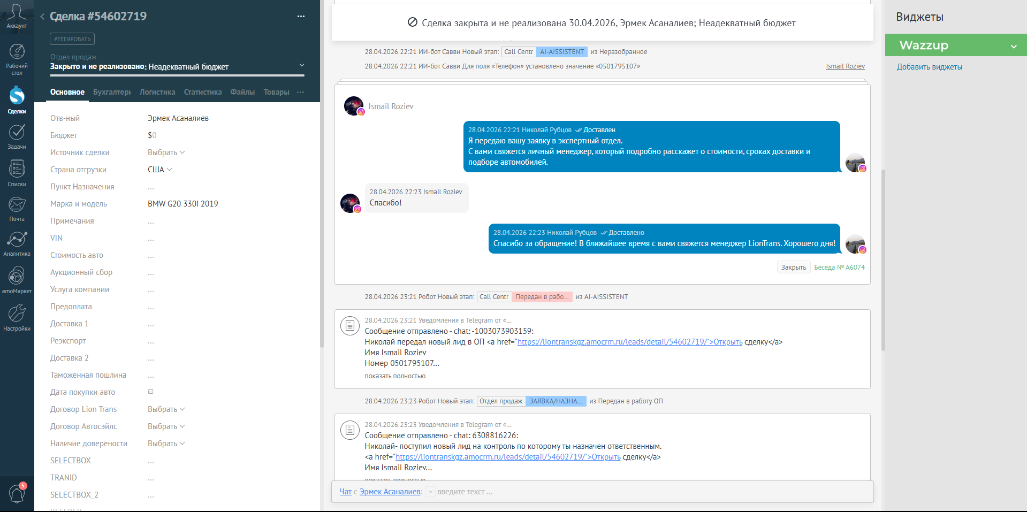Open the deal three-dots menu in header
1027x512 pixels.
coord(301,17)
